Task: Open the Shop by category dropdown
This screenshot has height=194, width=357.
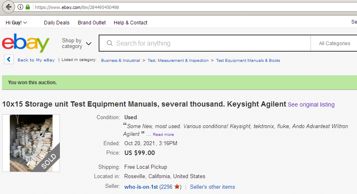Action: tap(77, 43)
